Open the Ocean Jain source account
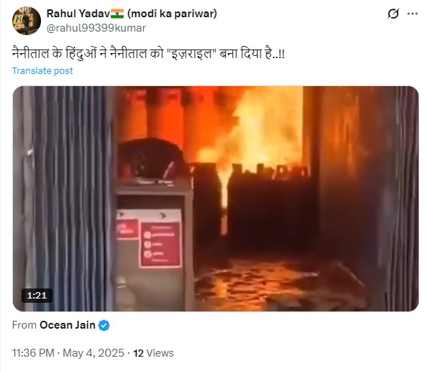 (68, 325)
